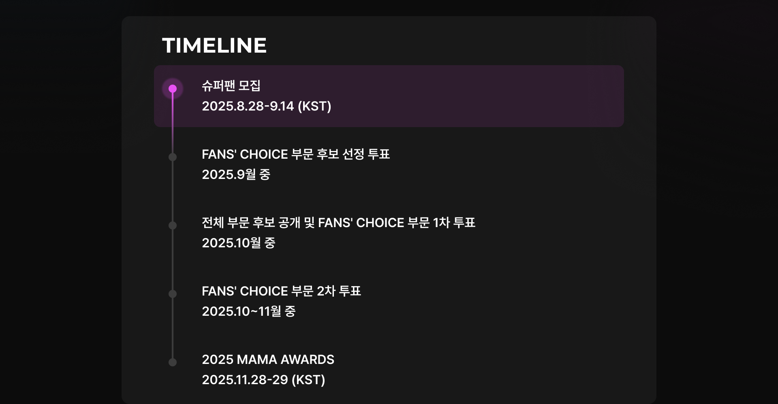Open the FANS' CHOICE 부문 2차 투표 entry
778x404 pixels.
point(281,291)
